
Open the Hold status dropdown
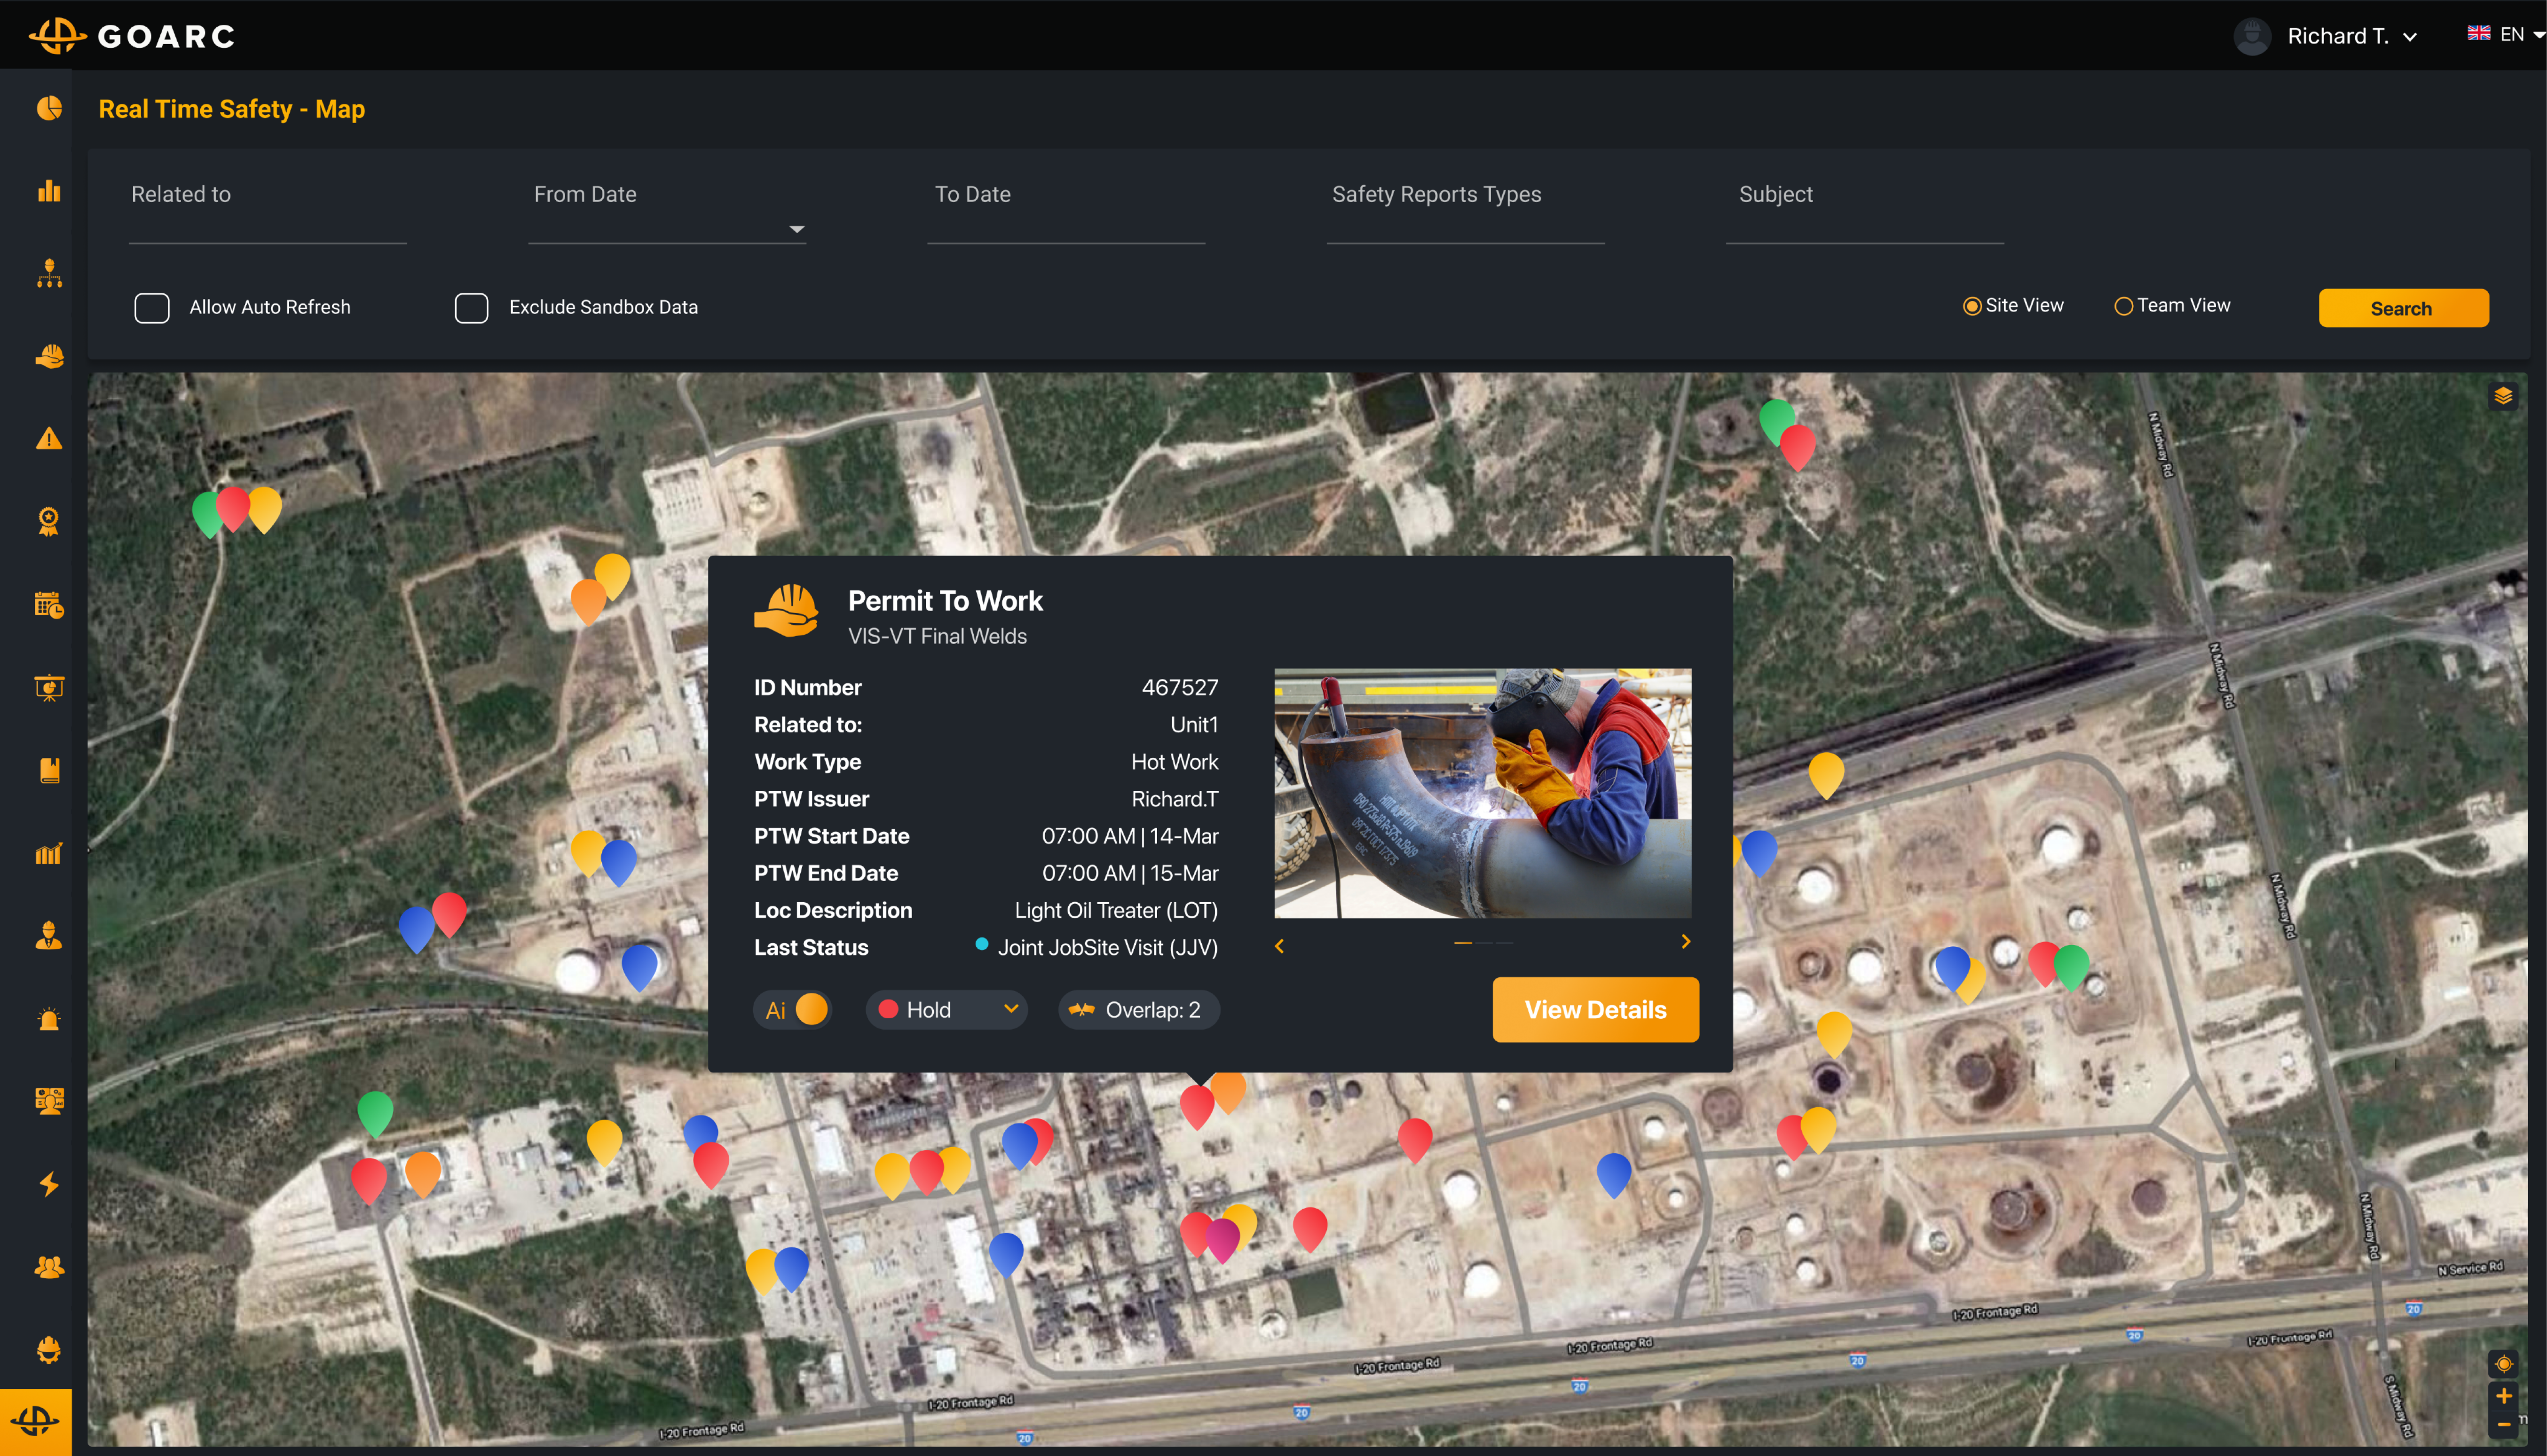(948, 1010)
